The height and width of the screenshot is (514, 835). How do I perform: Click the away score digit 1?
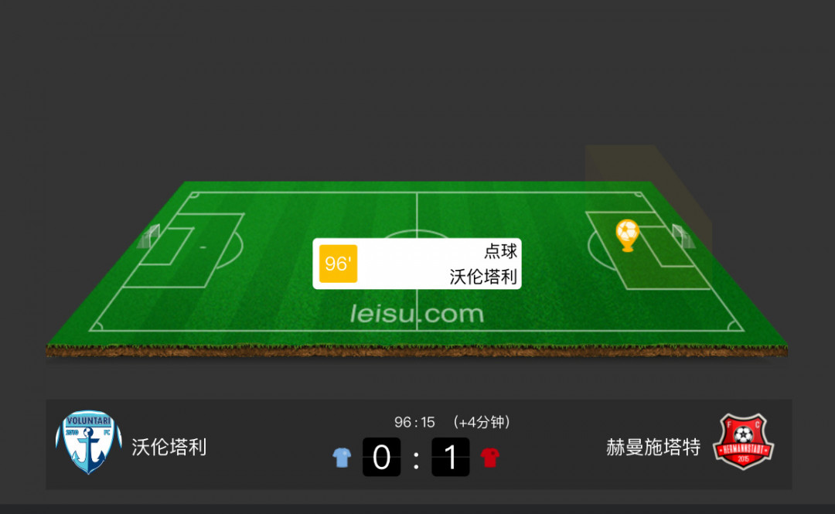tap(451, 457)
